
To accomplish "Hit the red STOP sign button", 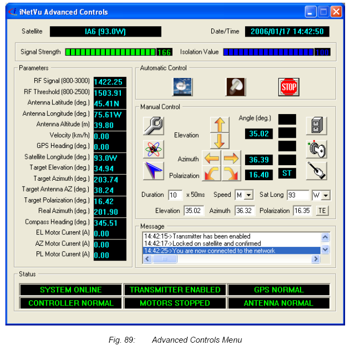I will point(289,87).
